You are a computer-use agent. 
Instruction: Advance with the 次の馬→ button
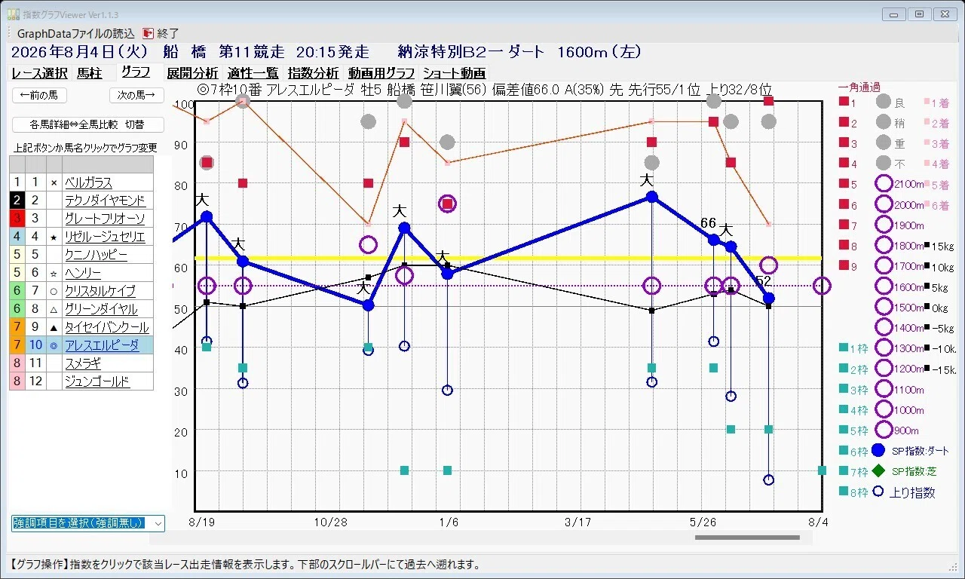coord(136,95)
